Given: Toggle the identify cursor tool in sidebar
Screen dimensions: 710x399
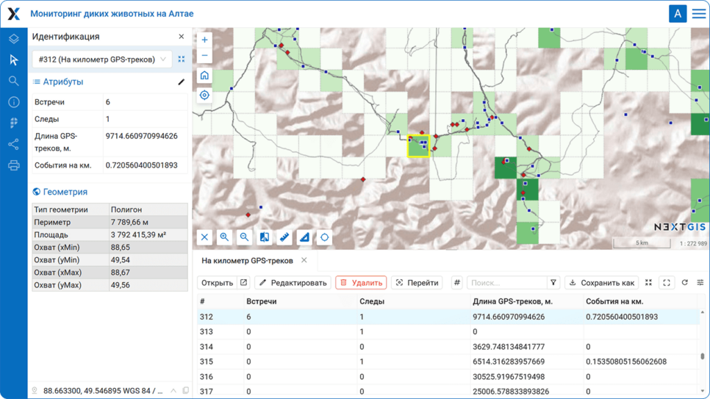Looking at the screenshot, I should 13,60.
